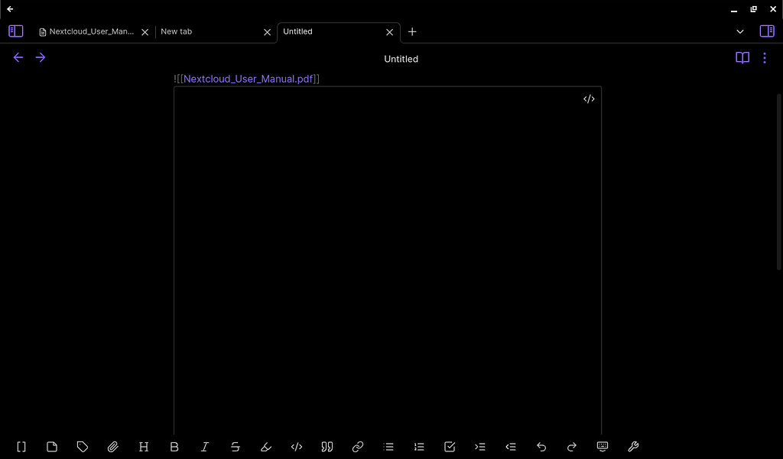Add a tag to the note
This screenshot has height=459, width=783.
tap(82, 447)
